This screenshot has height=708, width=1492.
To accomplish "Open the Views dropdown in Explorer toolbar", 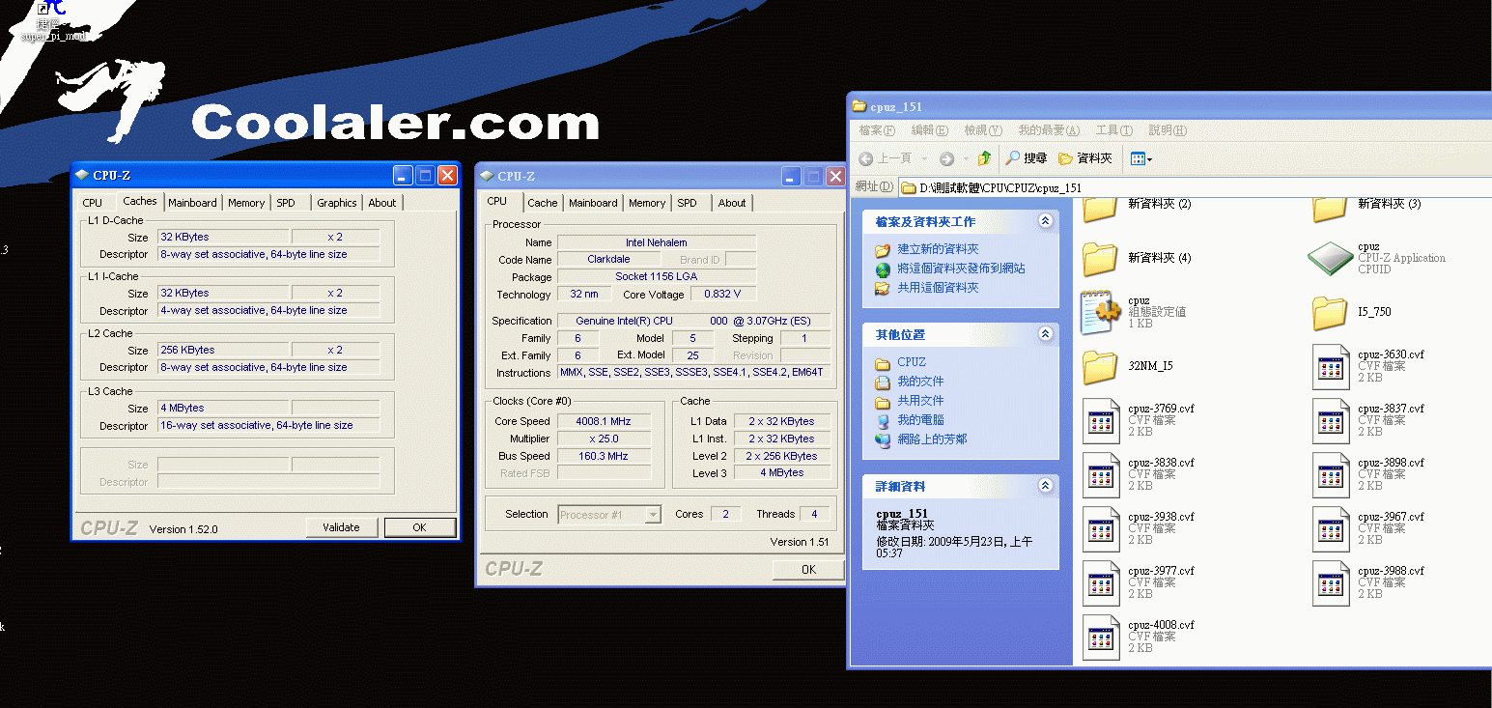I will coord(1141,158).
